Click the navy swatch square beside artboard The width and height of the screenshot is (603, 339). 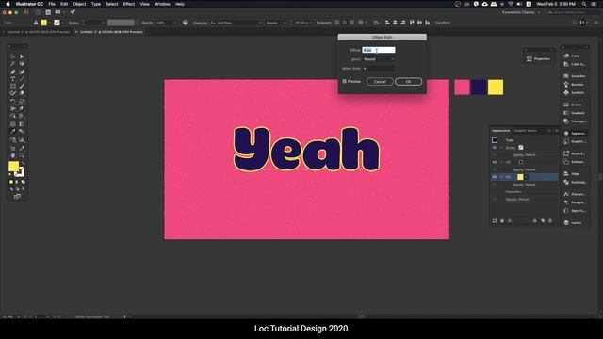(479, 88)
